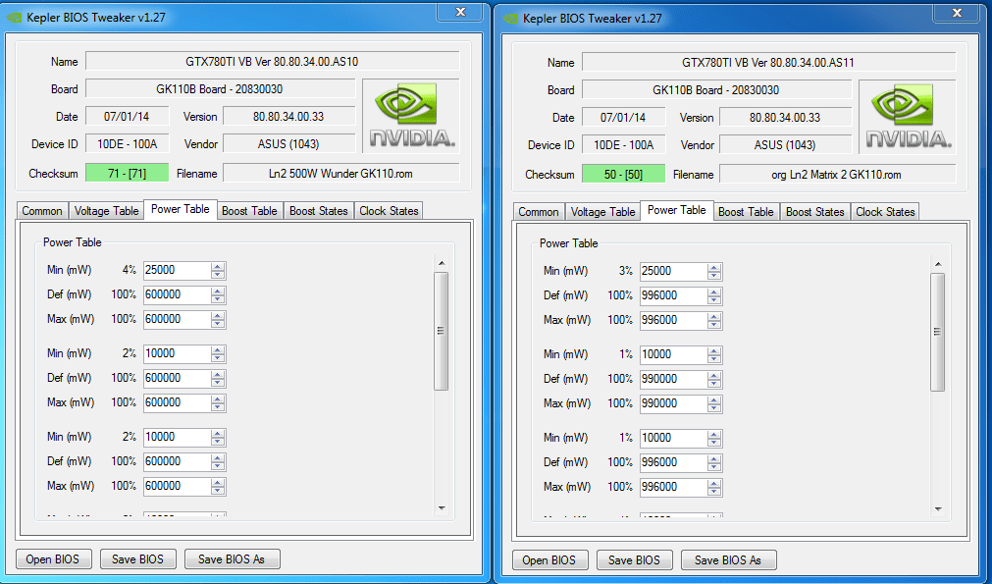Click NVIDIA logo in right Matrix window
992x584 pixels.
[x=908, y=117]
